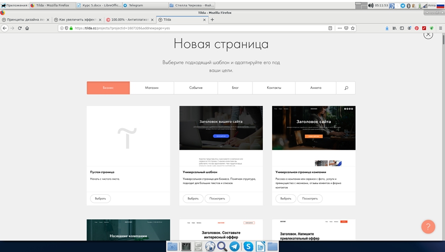Open Firefox downloads panel
This screenshot has height=252, width=445.
click(x=387, y=28)
